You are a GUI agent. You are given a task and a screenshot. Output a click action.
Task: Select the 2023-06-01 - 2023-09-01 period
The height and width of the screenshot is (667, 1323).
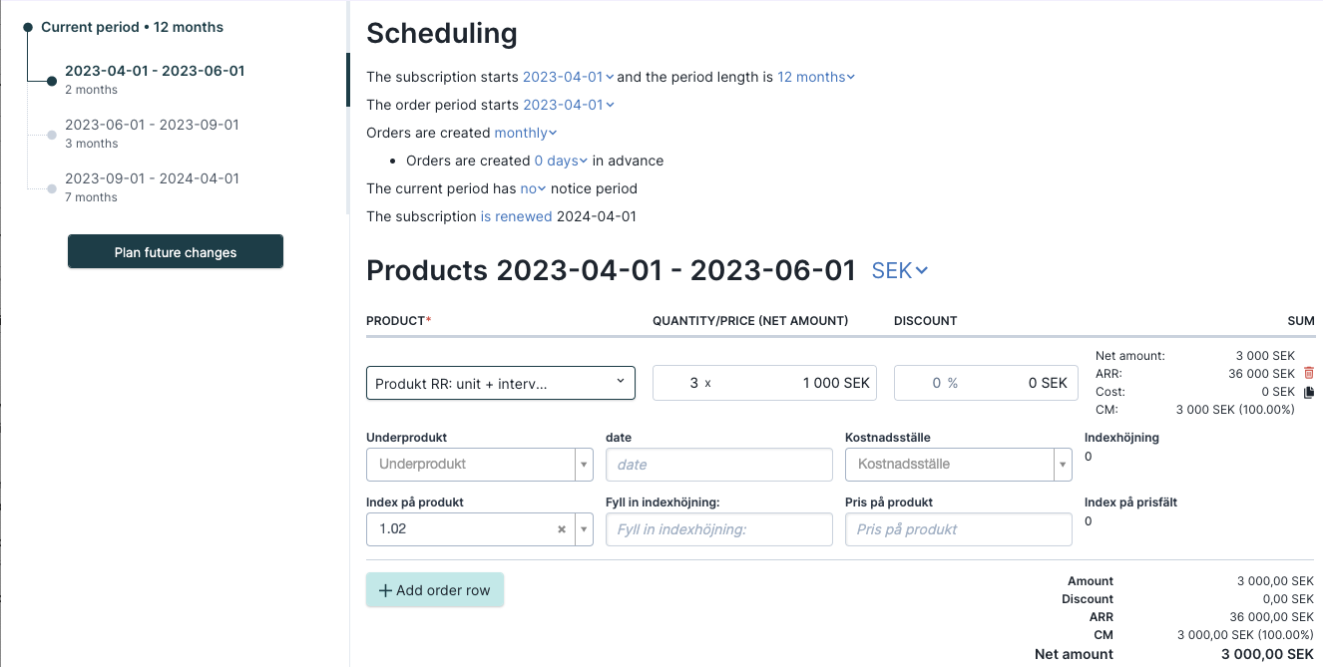click(x=152, y=133)
